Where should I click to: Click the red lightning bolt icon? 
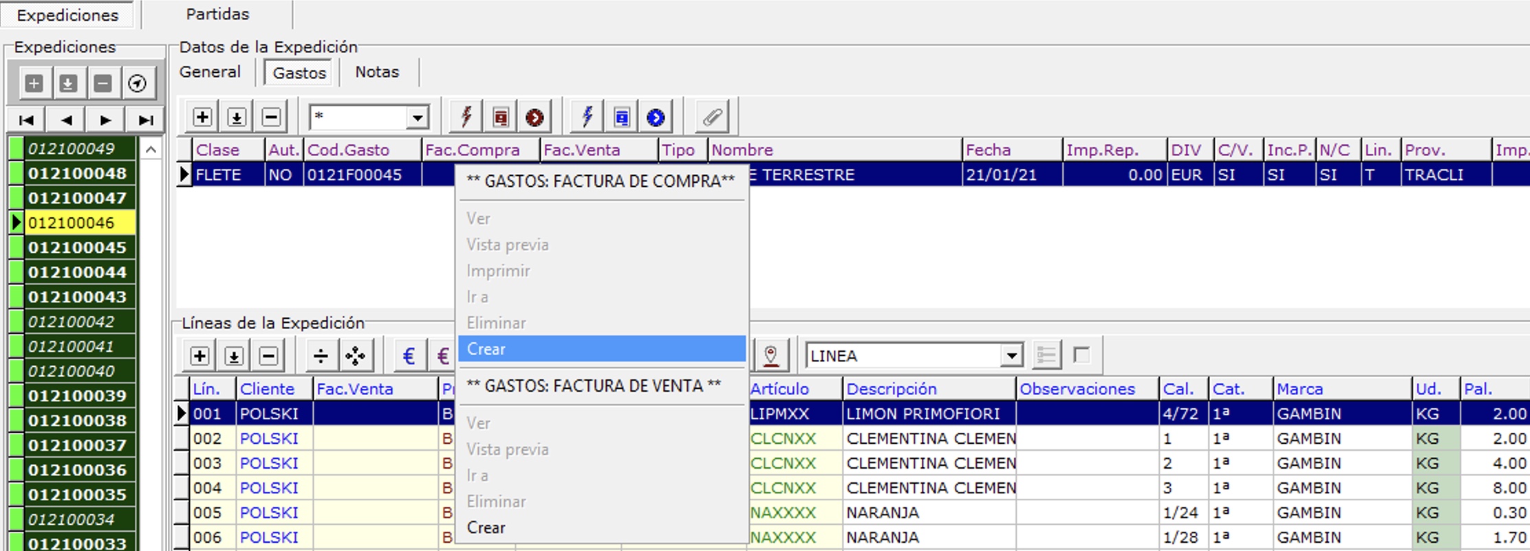tap(466, 117)
